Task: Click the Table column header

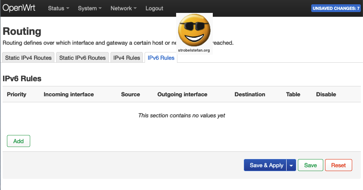Action: (293, 94)
